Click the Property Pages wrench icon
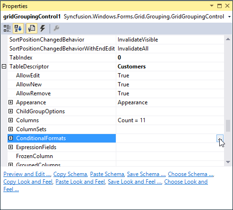Screen dimensions: 233x210 coord(56,28)
